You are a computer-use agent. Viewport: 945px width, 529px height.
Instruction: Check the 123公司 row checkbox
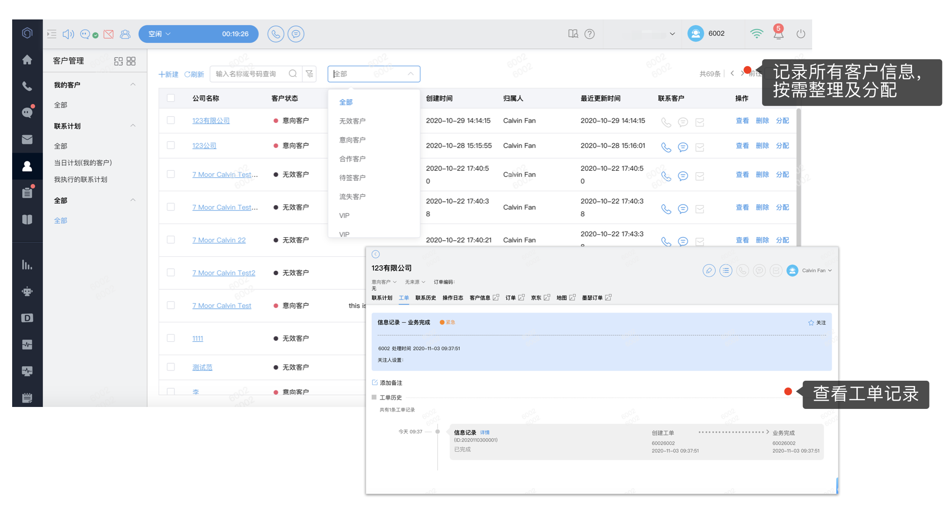[x=171, y=145]
